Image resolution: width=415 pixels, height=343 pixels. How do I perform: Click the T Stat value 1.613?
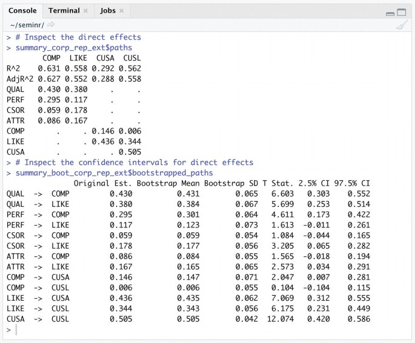click(x=282, y=225)
